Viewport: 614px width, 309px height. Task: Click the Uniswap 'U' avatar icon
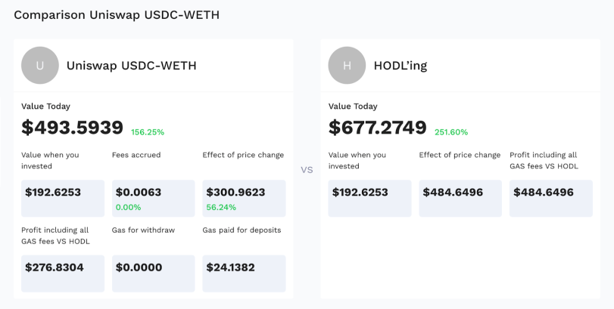[x=40, y=65]
